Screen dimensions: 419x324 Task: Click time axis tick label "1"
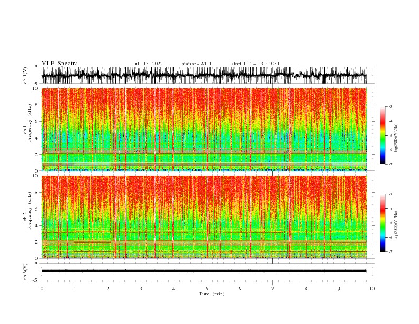point(75,289)
